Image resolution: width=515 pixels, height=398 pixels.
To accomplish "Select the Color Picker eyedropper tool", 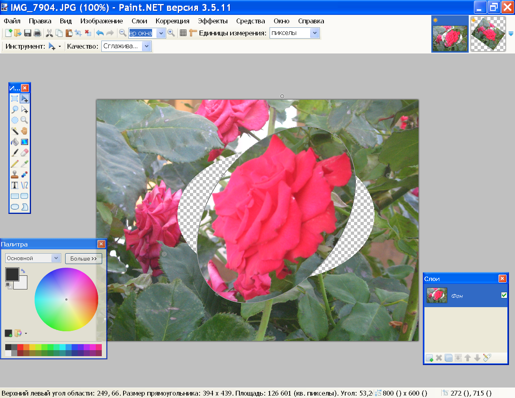I will 25,164.
